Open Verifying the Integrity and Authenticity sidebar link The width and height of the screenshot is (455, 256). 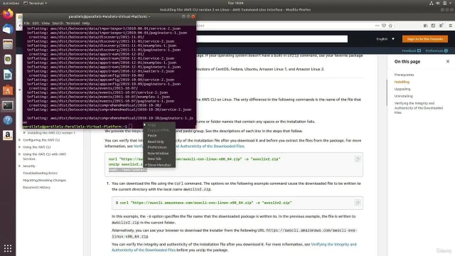419,108
